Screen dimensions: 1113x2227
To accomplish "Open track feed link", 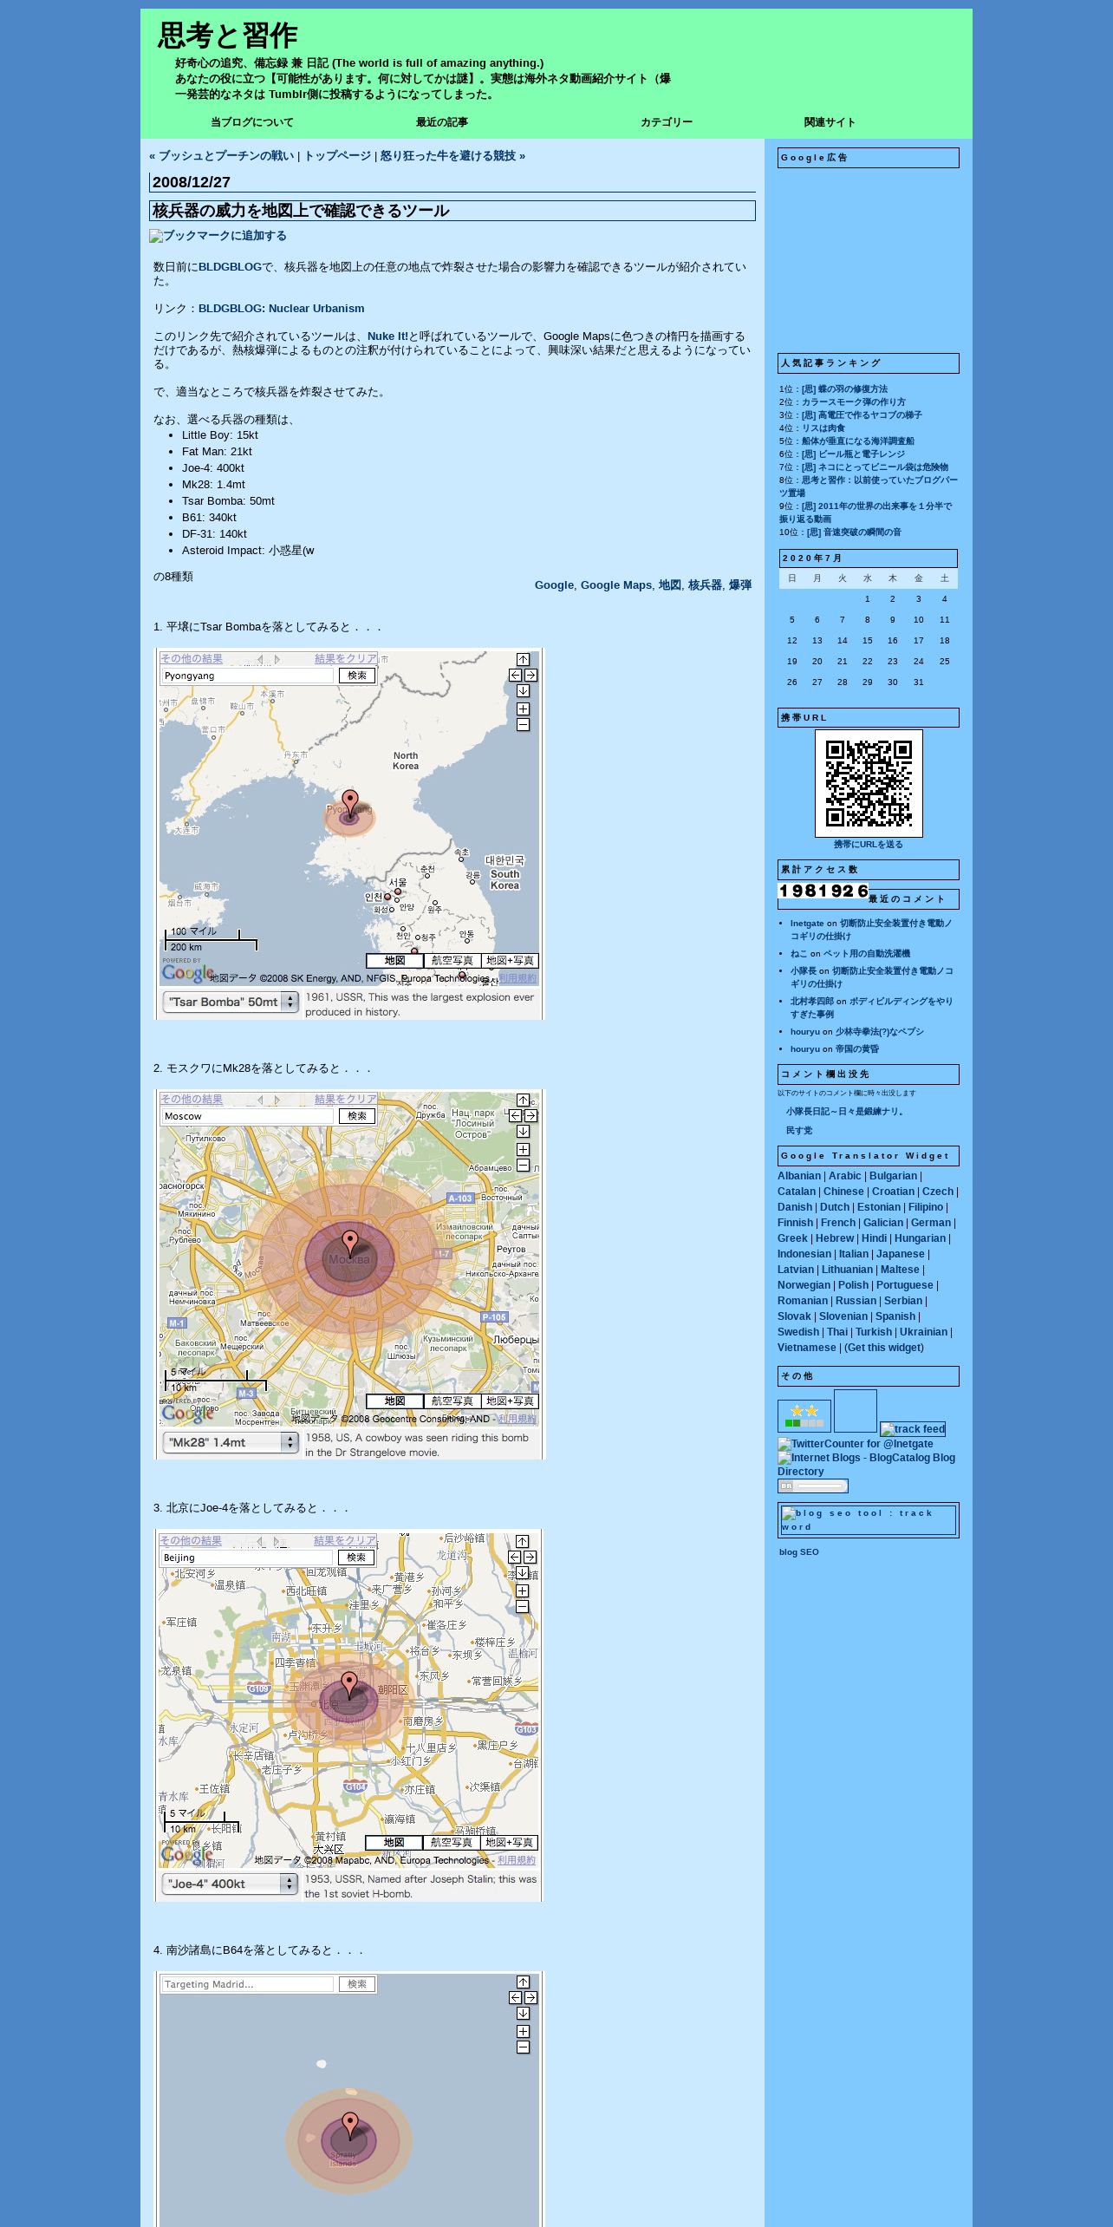I will [913, 1429].
